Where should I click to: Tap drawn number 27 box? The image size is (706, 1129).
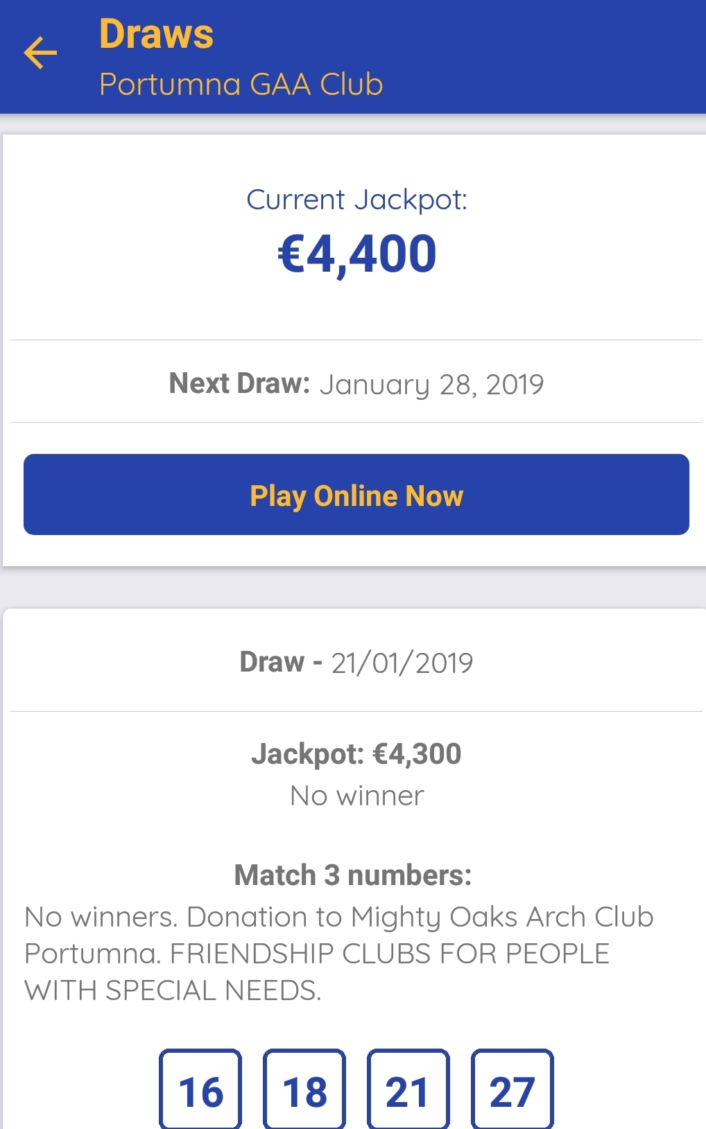pyautogui.click(x=512, y=1090)
